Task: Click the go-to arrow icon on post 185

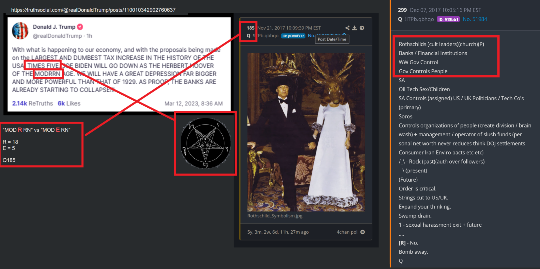Action: tap(362, 28)
